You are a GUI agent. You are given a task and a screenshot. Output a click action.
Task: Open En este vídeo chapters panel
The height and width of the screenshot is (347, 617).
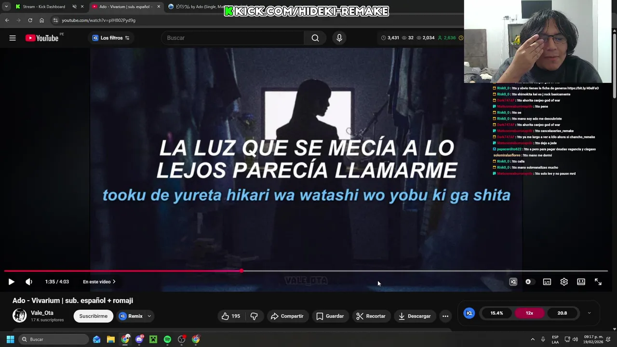(x=99, y=282)
